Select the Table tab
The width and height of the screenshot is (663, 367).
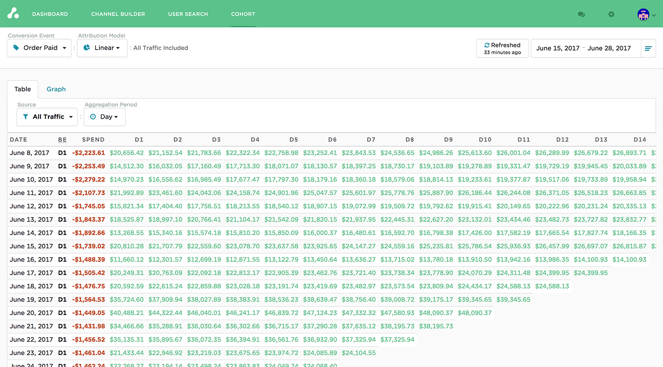click(23, 89)
